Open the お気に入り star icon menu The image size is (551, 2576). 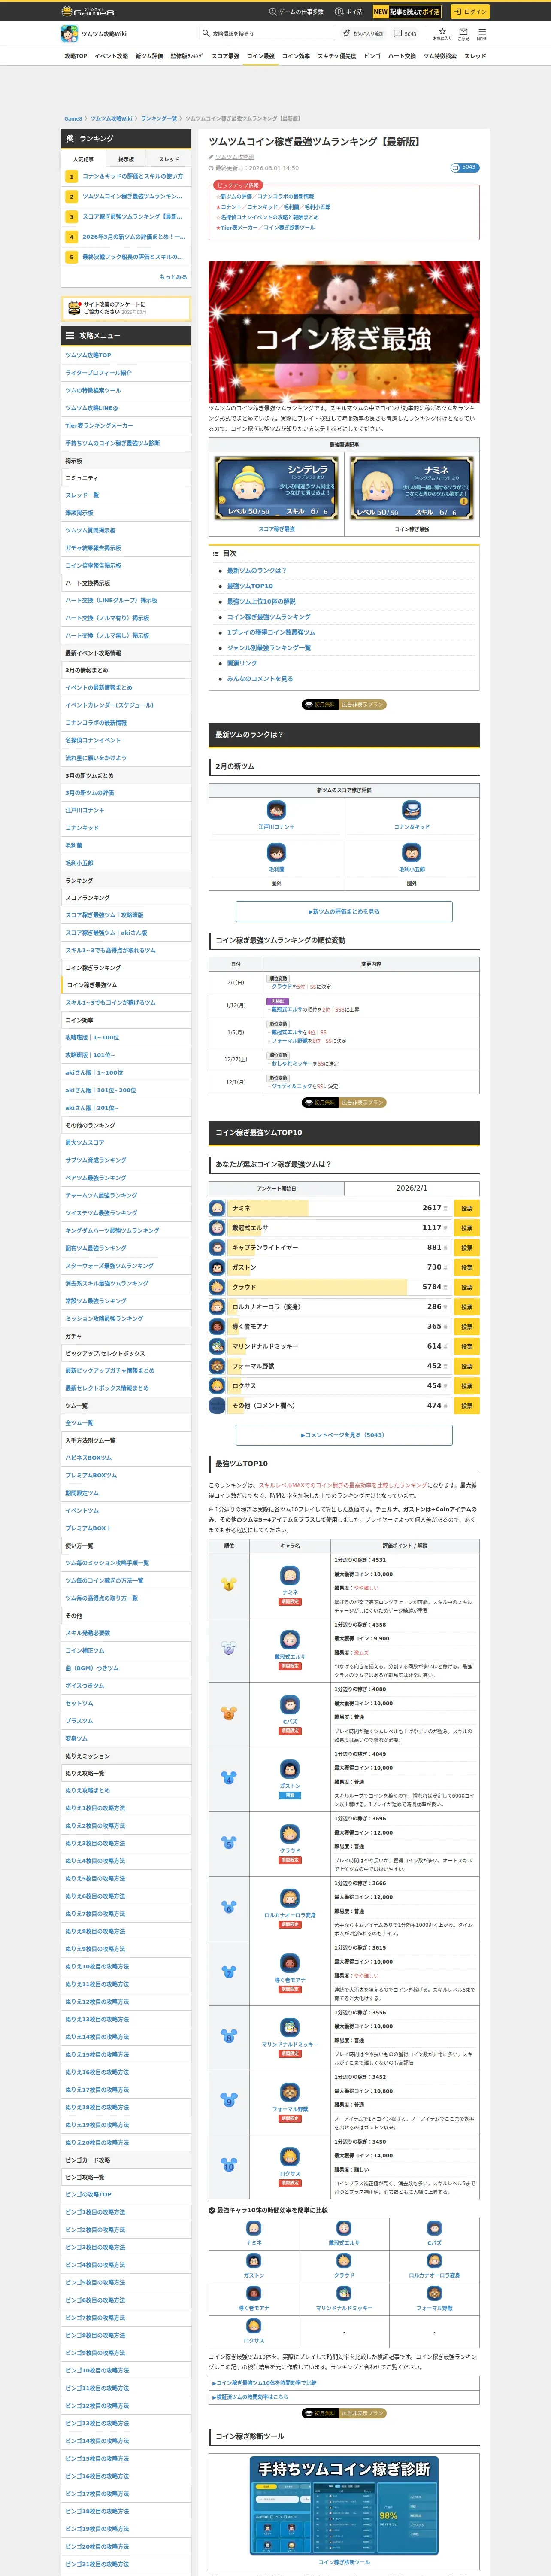442,33
